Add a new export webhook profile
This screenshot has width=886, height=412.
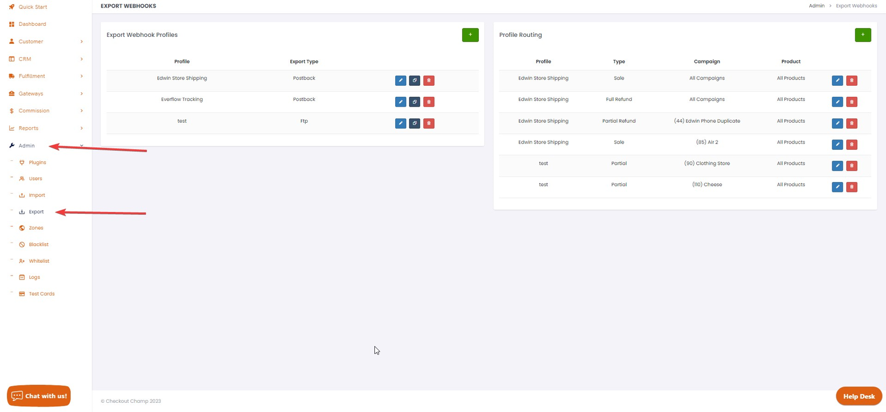click(x=470, y=35)
